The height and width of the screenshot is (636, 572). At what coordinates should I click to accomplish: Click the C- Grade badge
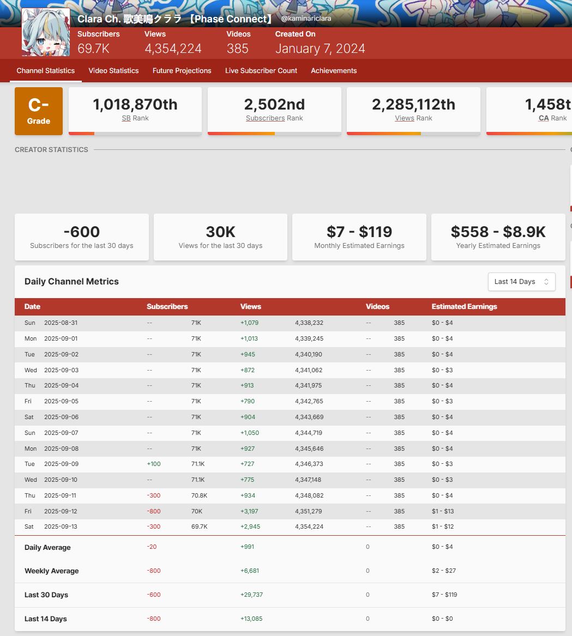[x=39, y=111]
